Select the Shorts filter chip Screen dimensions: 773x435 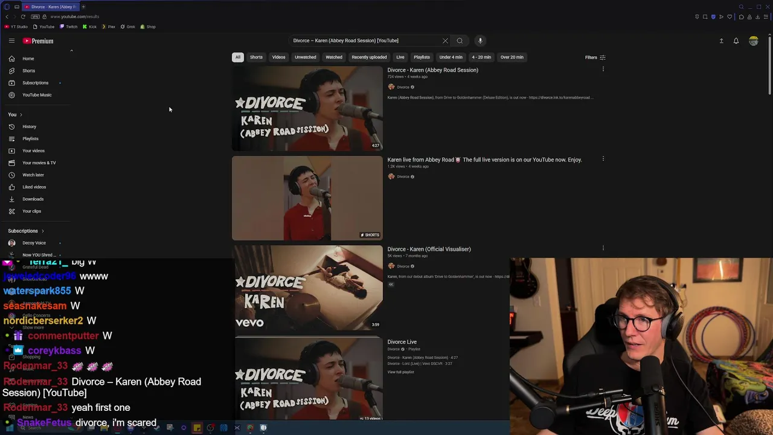tap(256, 57)
